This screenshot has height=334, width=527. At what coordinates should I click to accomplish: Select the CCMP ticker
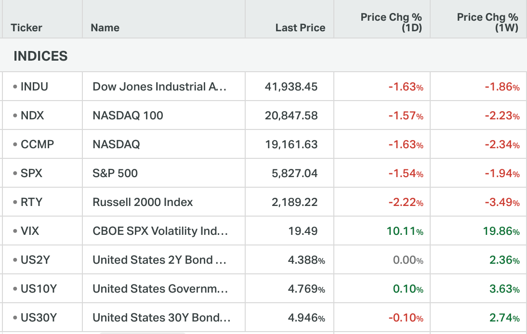[37, 144]
